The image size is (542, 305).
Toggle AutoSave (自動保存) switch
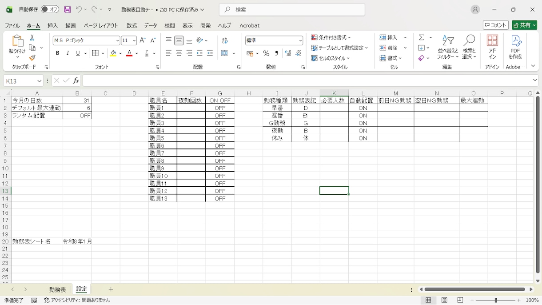[50, 9]
